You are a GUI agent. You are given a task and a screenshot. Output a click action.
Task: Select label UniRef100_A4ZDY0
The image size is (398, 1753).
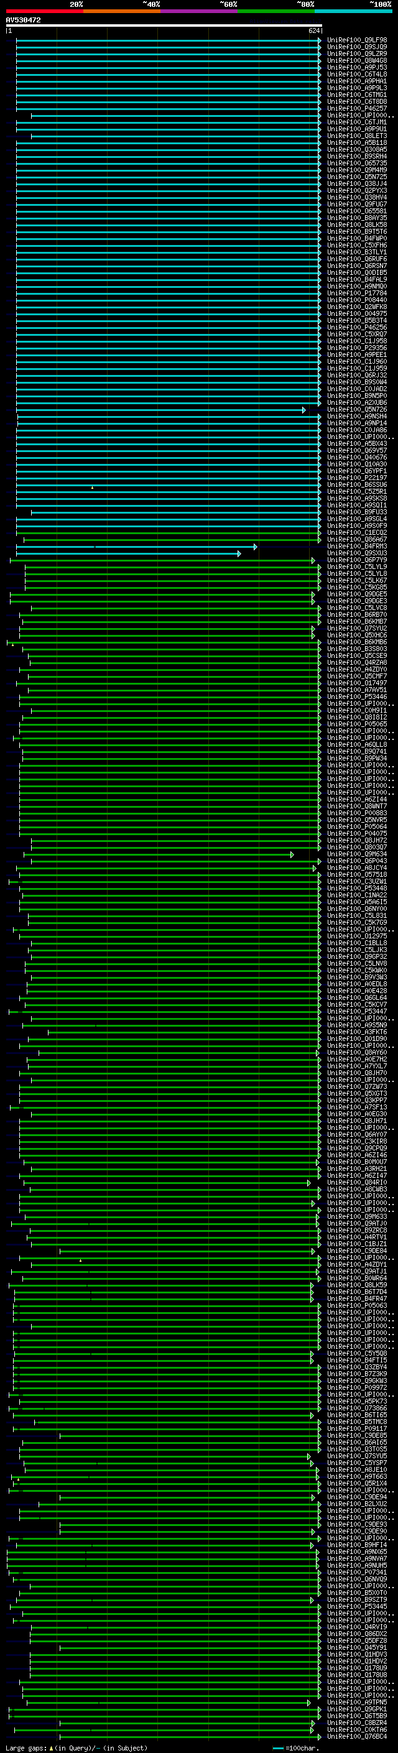tap(357, 669)
